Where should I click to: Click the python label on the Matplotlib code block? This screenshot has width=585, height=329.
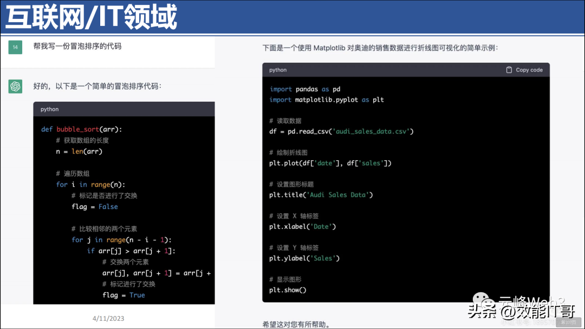277,70
